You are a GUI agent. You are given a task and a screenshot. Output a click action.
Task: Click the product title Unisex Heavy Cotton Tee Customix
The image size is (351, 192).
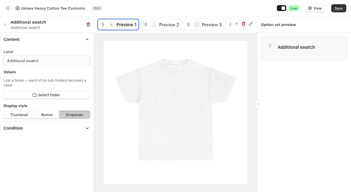tap(53, 8)
